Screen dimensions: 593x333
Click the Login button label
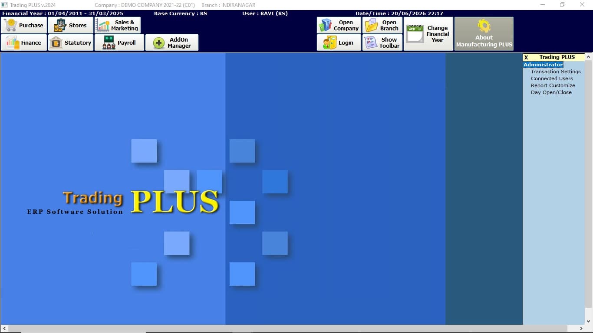(346, 42)
